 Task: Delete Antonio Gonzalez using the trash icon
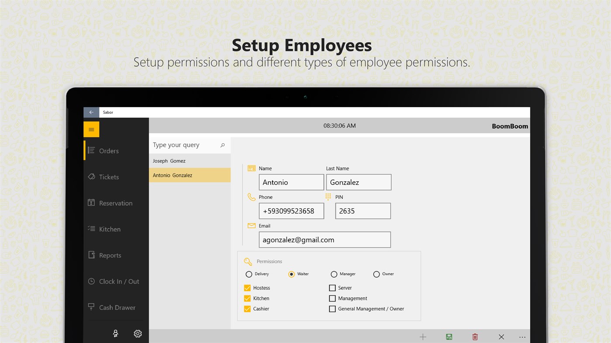point(475,336)
